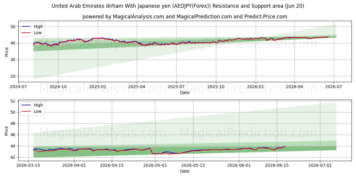The image size is (356, 178).
Task: Click the '2025-10' date tick label
Action: click(x=216, y=87)
